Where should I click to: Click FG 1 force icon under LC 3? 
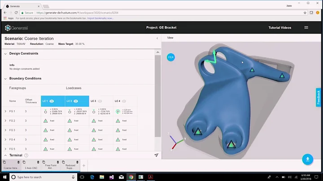coord(94,112)
